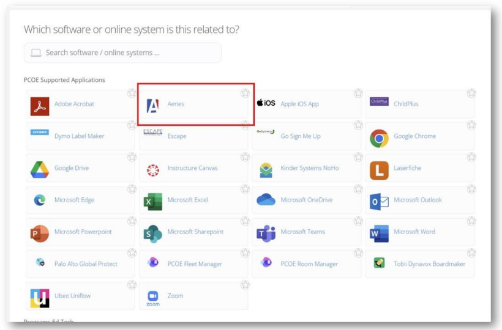Click the PCOE Fleet Manager link
This screenshot has height=330, width=502.
(x=195, y=264)
